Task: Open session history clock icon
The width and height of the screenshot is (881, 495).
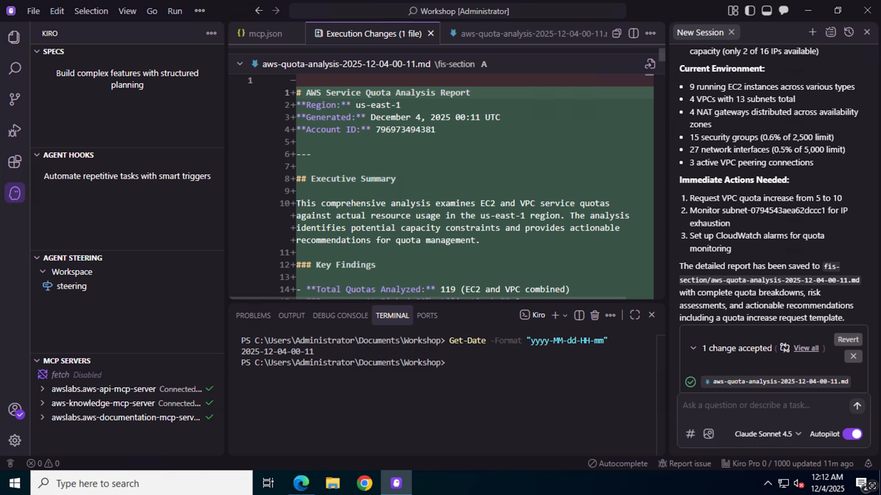Action: (x=849, y=32)
